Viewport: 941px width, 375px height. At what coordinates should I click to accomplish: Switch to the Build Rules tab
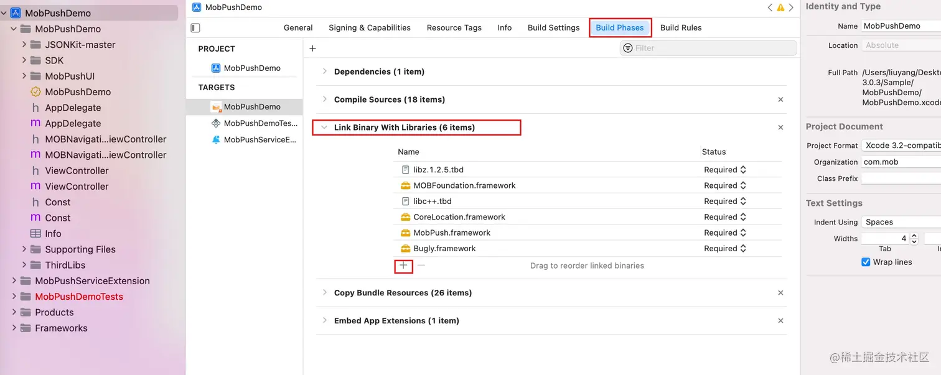pos(681,28)
